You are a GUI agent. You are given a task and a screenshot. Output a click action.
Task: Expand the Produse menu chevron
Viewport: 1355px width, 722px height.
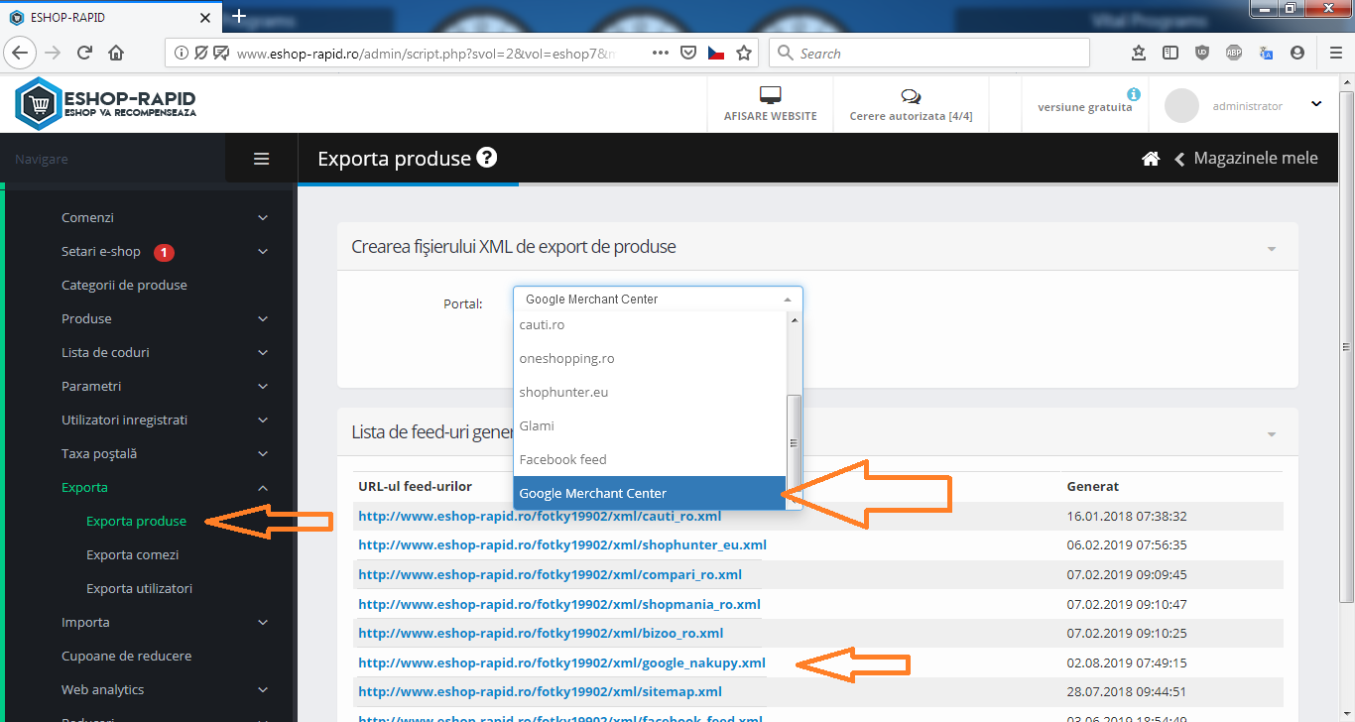coord(263,318)
